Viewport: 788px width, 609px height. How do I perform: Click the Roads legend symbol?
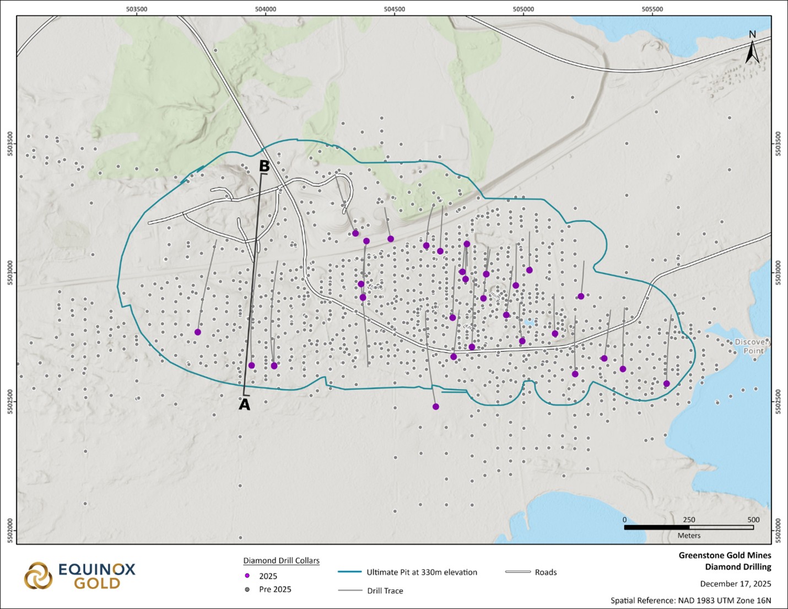pyautogui.click(x=517, y=572)
